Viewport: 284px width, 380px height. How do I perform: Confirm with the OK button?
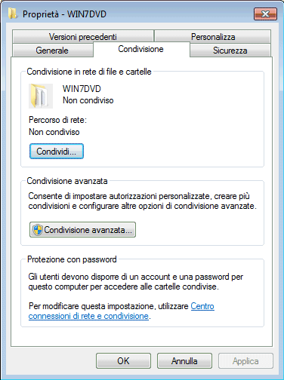(x=123, y=361)
